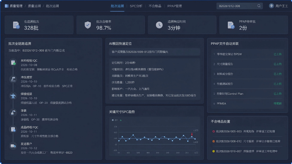Image resolution: width=292 pixels, height=164 pixels.
Task: Open 批次B20261010-007 焊接虚焊 entry
Action: [247, 151]
